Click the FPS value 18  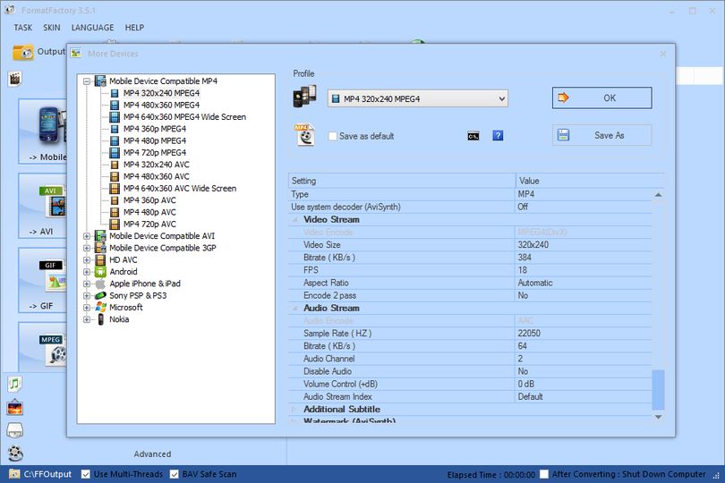click(x=523, y=270)
